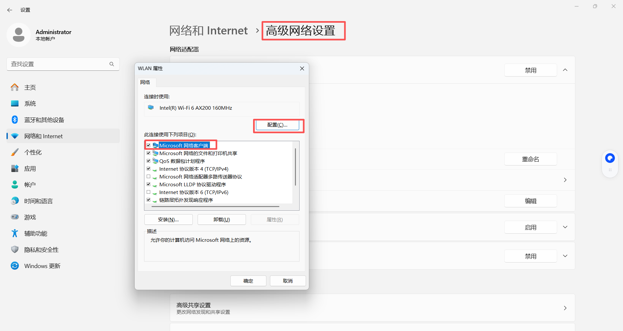The width and height of the screenshot is (623, 331).
Task: Click the Bluetooth icon in sidebar
Action: click(15, 120)
